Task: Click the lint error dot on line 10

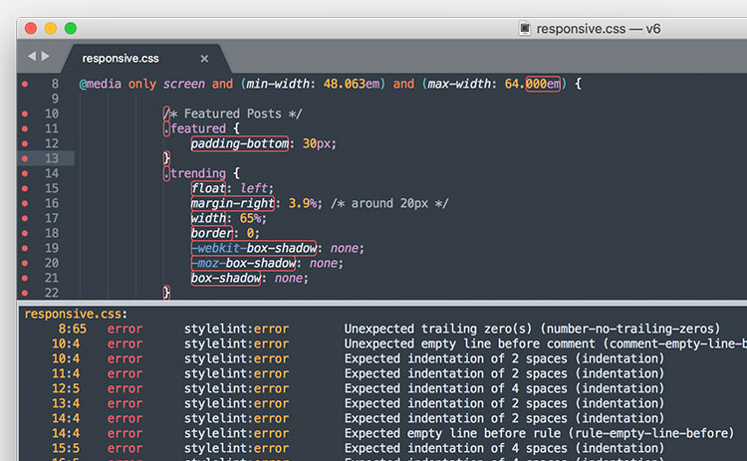Action: [x=25, y=114]
